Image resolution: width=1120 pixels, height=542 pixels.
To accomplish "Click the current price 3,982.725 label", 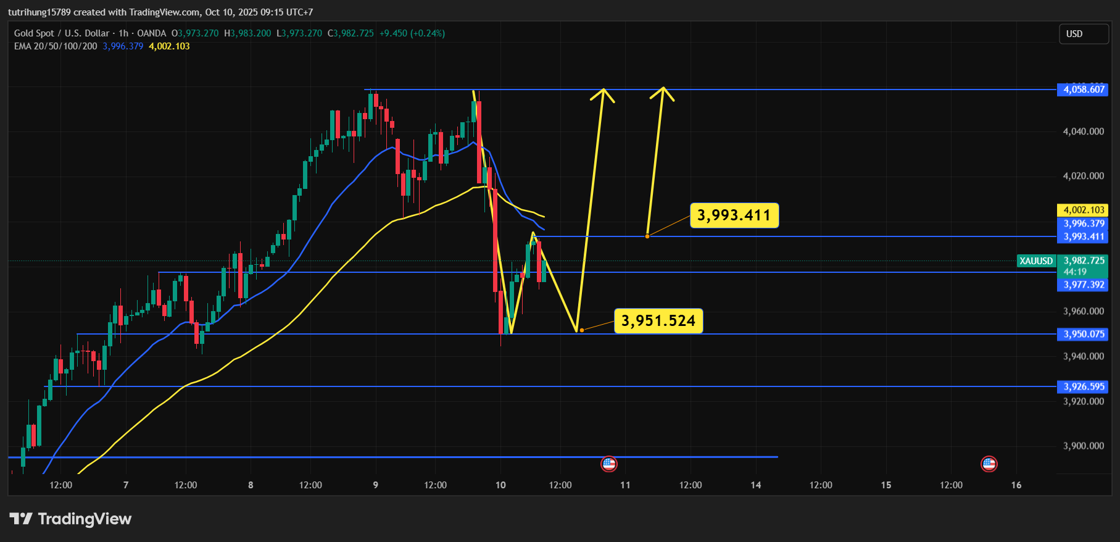I will tap(1083, 261).
